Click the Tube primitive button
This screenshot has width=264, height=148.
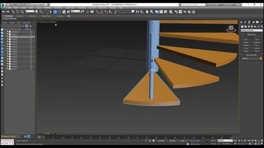(257, 45)
